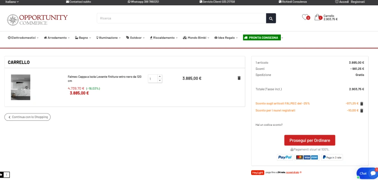
Task: Open the Whatsapp 388 7860251 link
Action: point(143,2)
